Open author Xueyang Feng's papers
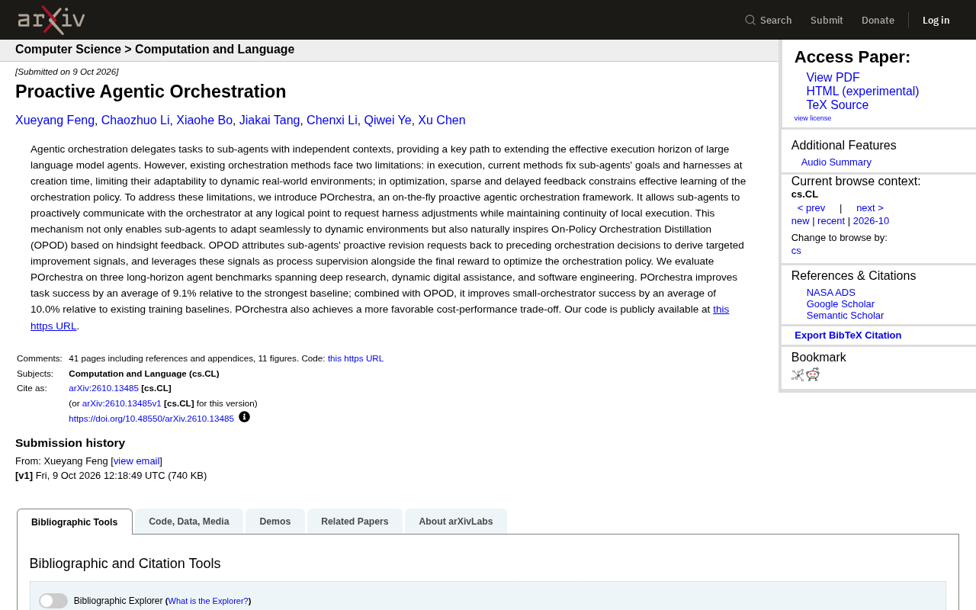 (55, 120)
